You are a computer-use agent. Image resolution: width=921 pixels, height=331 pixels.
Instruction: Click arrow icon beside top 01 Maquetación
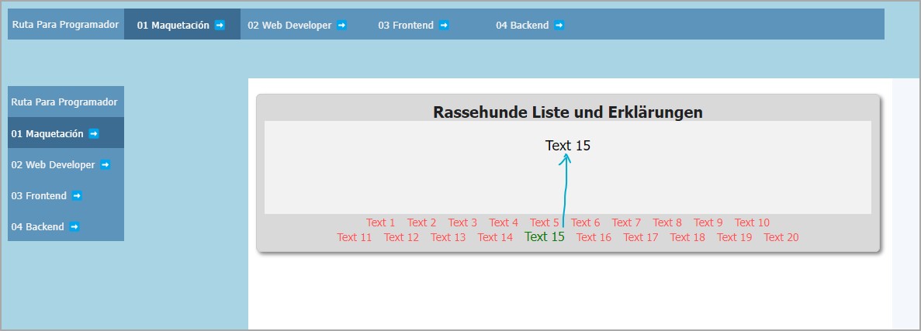pos(220,25)
